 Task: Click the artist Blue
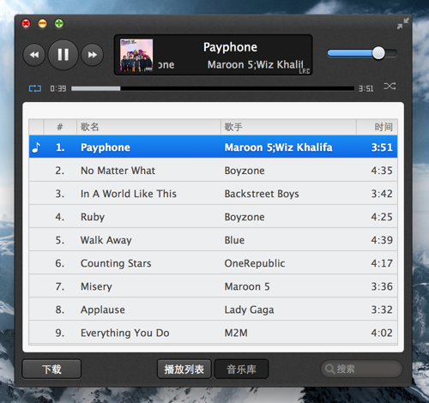coord(234,240)
